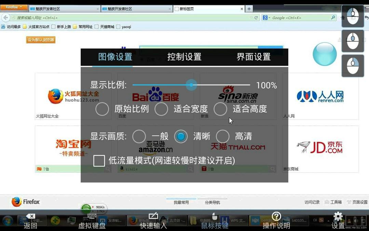Click the 显示比例 slider handle
The image size is (369, 231).
[191, 85]
